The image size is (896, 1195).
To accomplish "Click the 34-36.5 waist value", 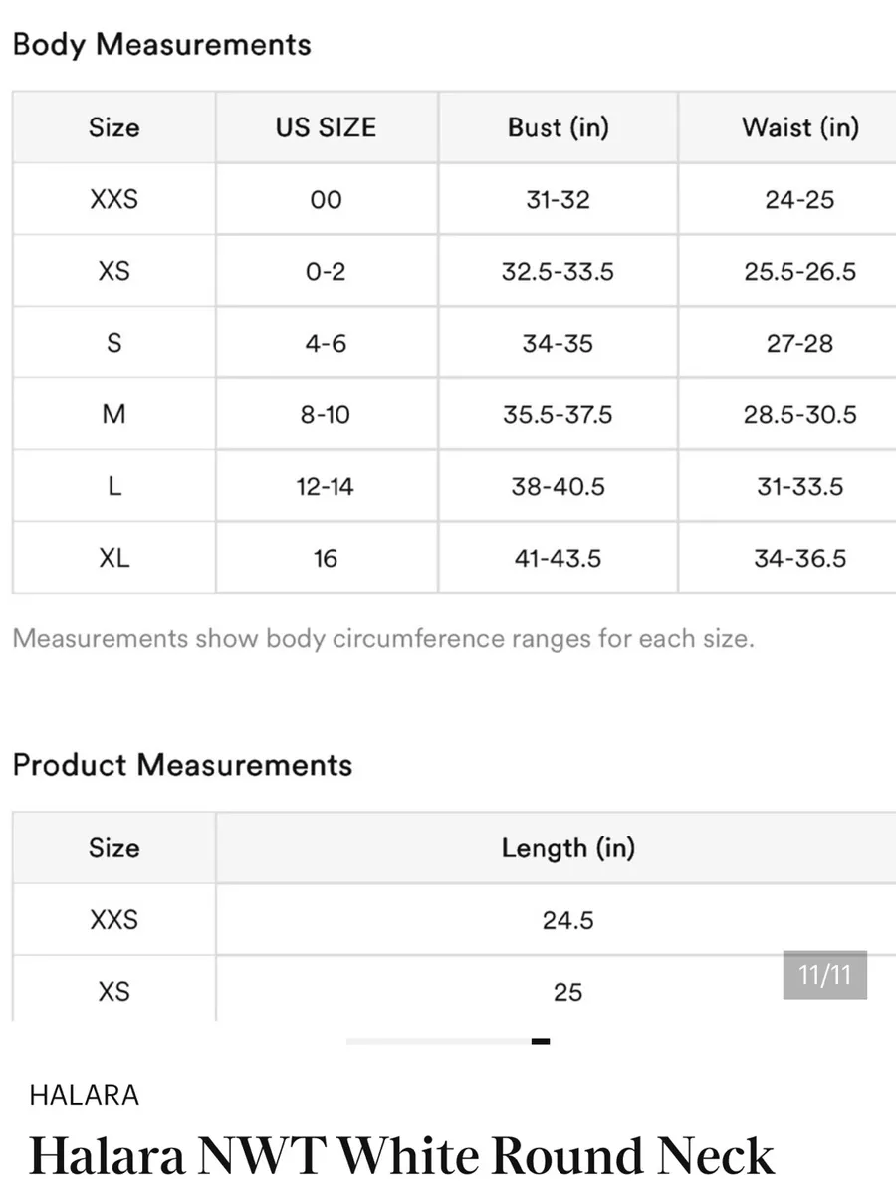I will click(799, 558).
